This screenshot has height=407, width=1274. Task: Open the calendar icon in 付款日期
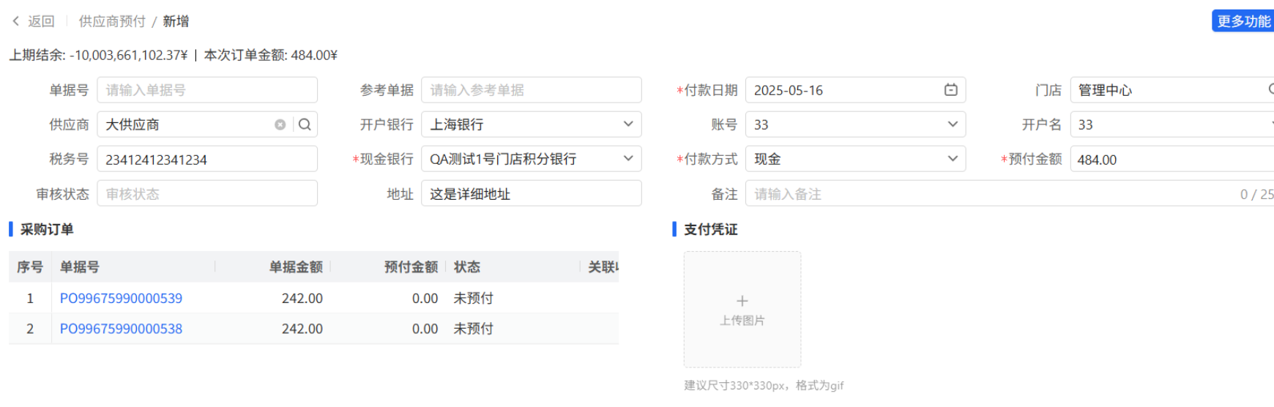pos(950,90)
